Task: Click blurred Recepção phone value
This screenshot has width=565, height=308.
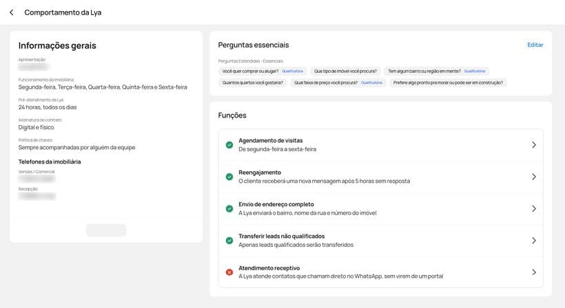Action: click(x=37, y=196)
